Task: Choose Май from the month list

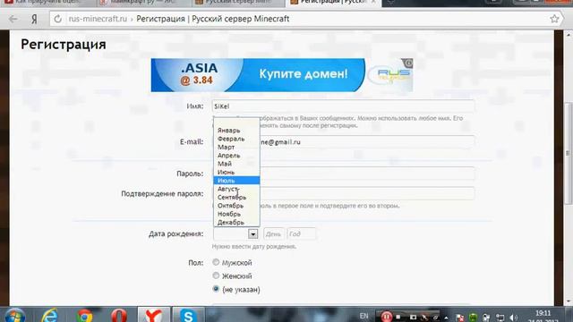Action: pyautogui.click(x=236, y=164)
